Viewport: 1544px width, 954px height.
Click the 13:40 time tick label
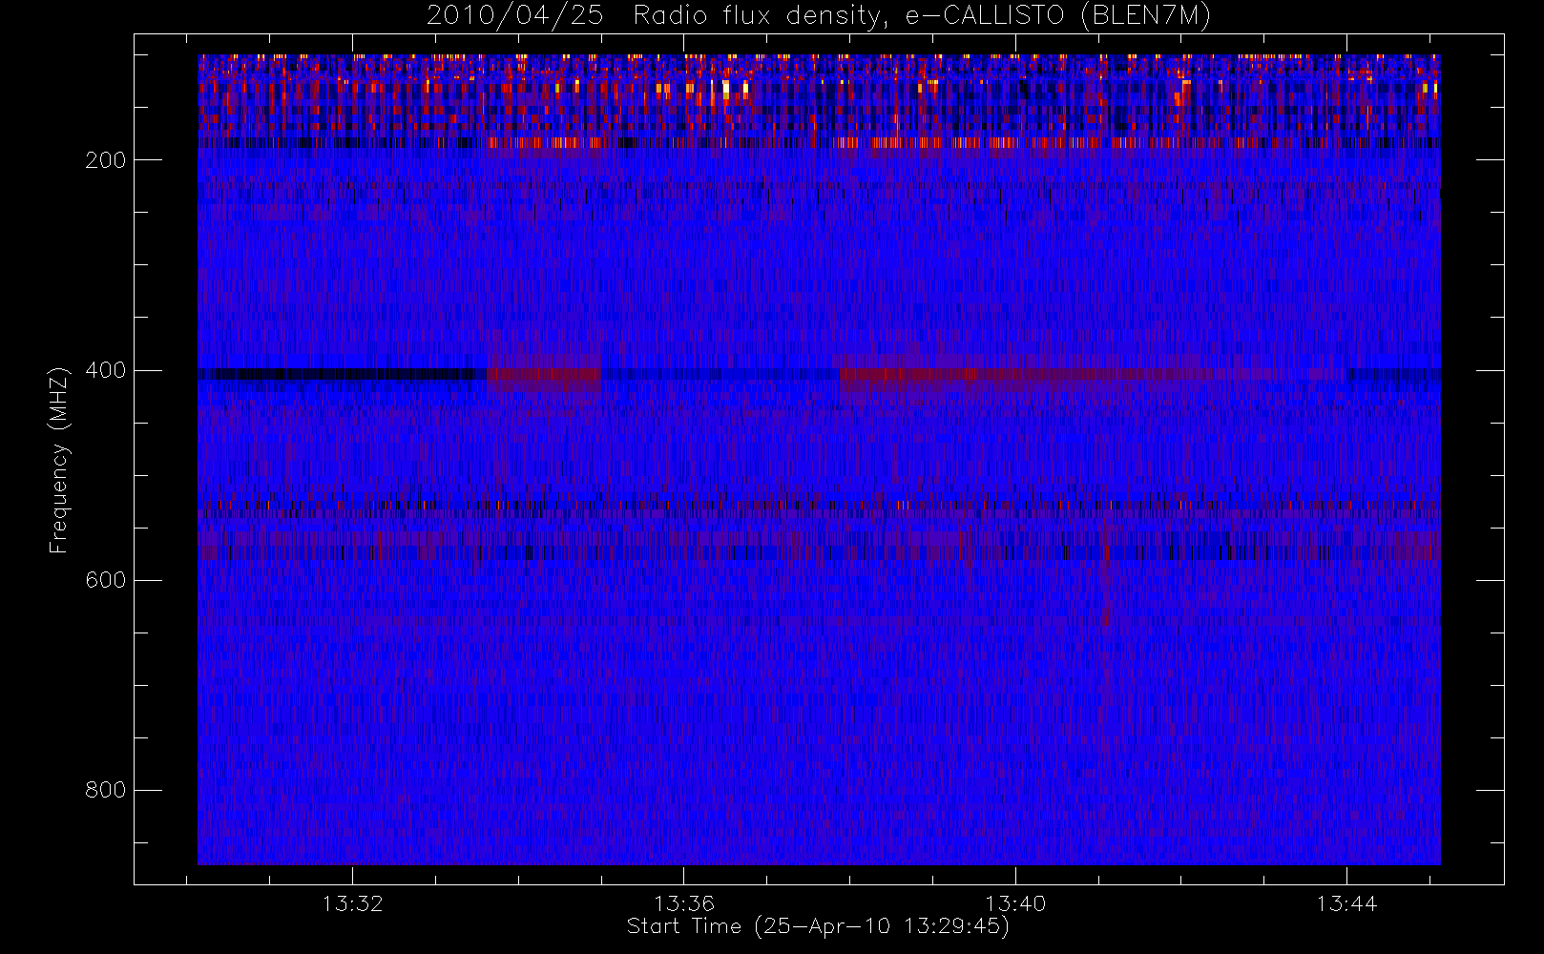(1015, 903)
